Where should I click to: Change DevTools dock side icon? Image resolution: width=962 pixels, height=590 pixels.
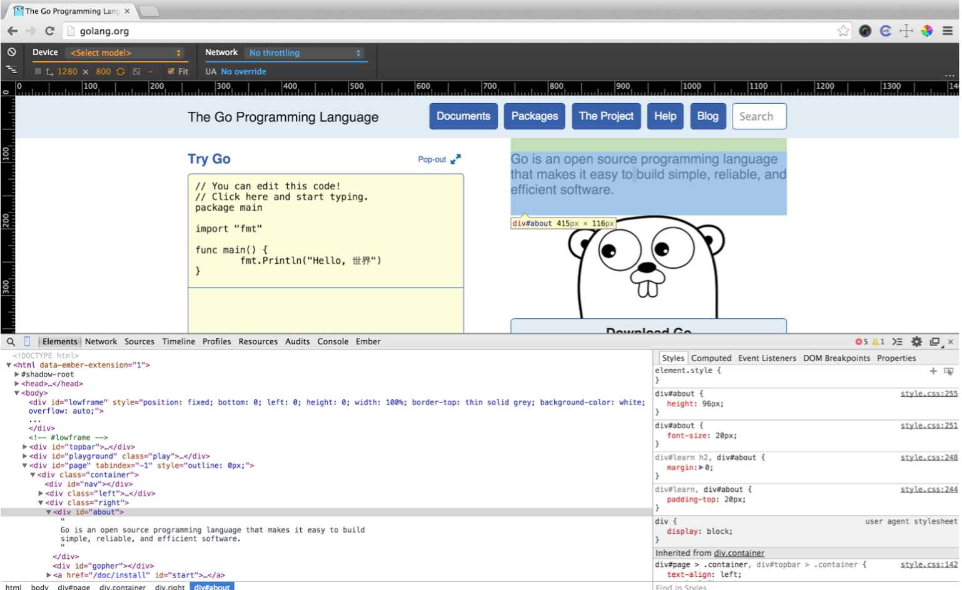click(935, 342)
